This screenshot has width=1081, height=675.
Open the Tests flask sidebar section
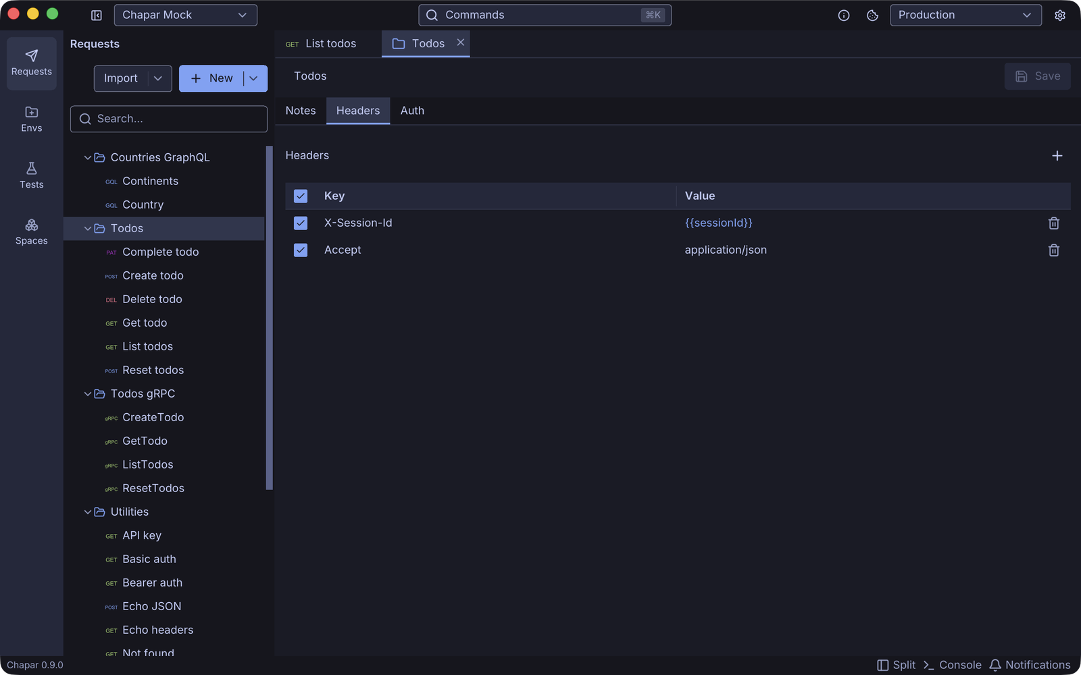pyautogui.click(x=32, y=175)
